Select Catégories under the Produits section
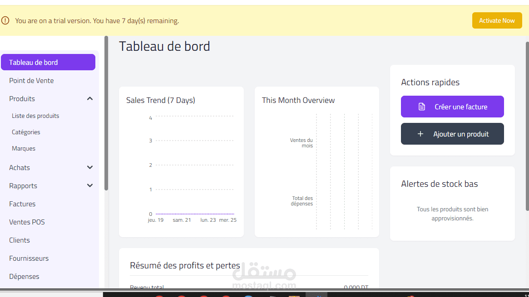 26,132
